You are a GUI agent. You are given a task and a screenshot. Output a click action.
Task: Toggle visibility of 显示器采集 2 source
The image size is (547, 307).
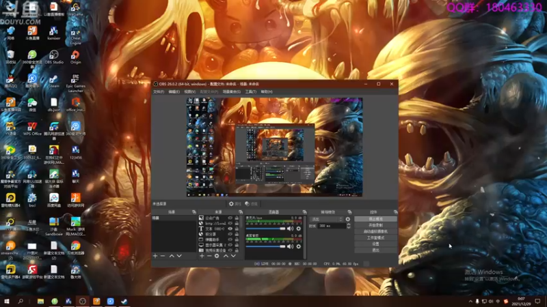tap(230, 245)
